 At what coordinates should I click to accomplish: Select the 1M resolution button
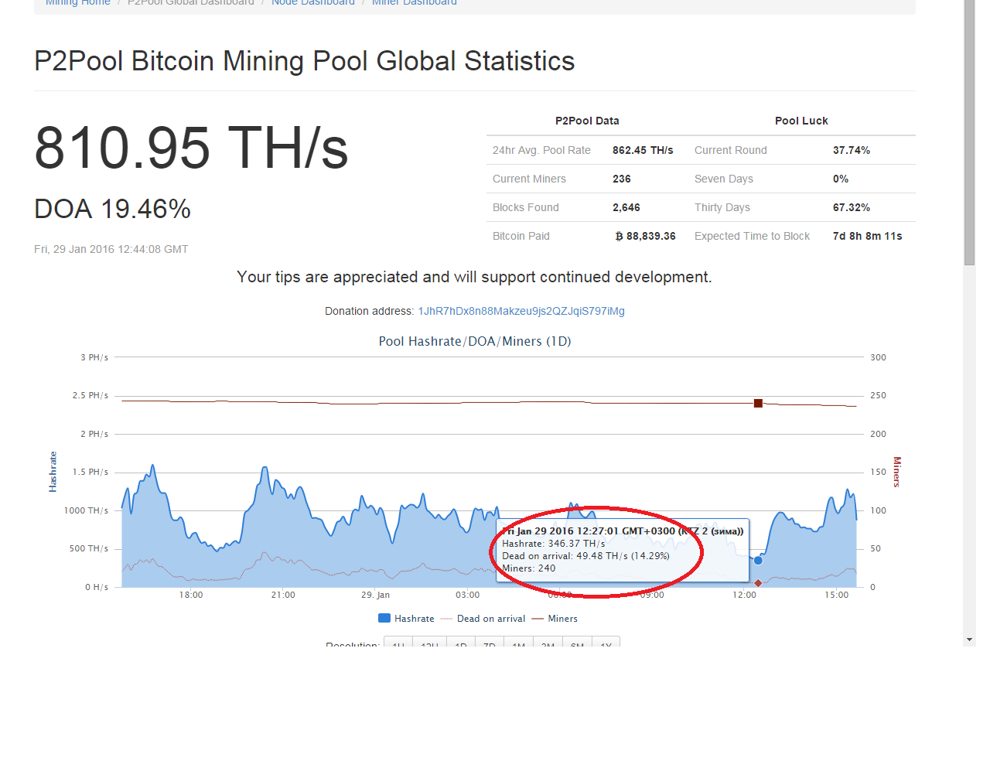[x=519, y=643]
